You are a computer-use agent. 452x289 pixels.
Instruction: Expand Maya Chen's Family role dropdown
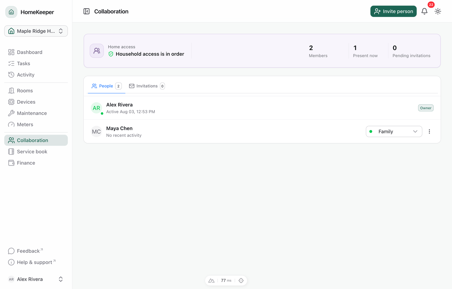tap(394, 132)
